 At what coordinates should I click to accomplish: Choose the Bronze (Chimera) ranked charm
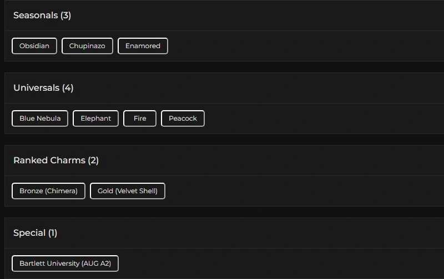48,191
